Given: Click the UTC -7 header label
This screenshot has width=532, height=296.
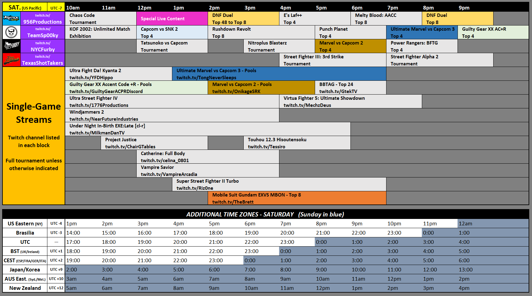Looking at the screenshot, I should coord(56,8).
